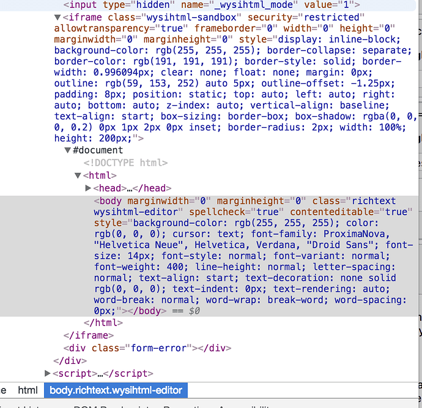Collapse the html element node
This screenshot has width=422, height=408.
(78, 176)
